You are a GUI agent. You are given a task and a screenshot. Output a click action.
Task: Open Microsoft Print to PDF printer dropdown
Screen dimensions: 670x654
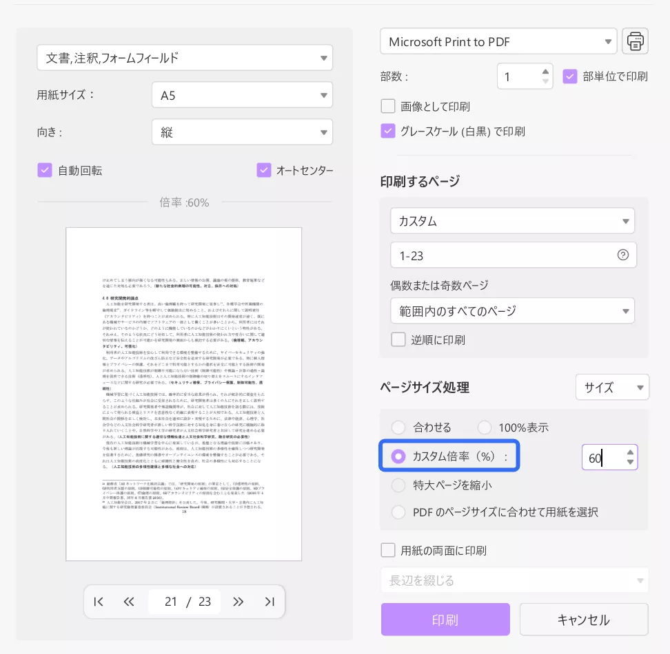click(x=498, y=41)
